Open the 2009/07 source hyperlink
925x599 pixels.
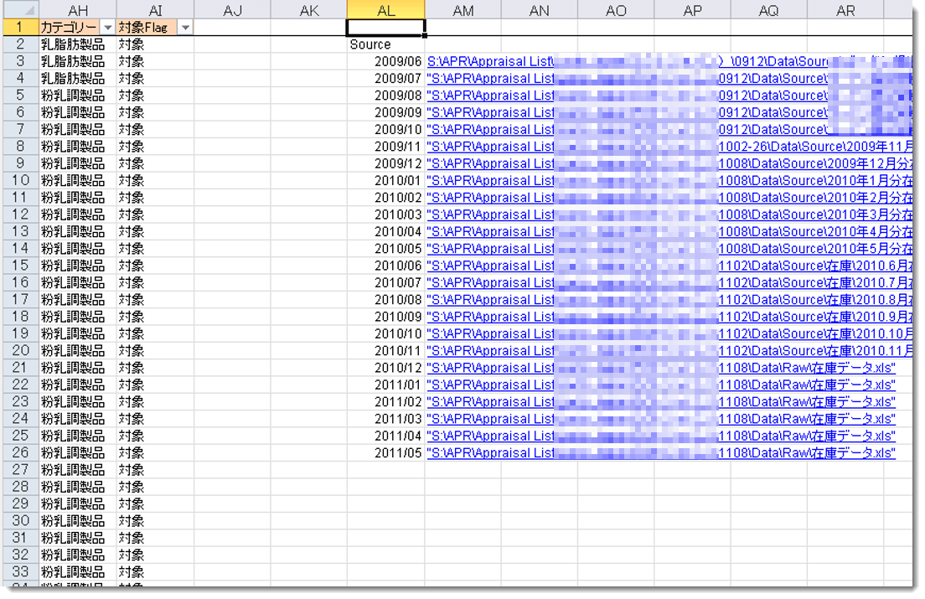coord(669,79)
